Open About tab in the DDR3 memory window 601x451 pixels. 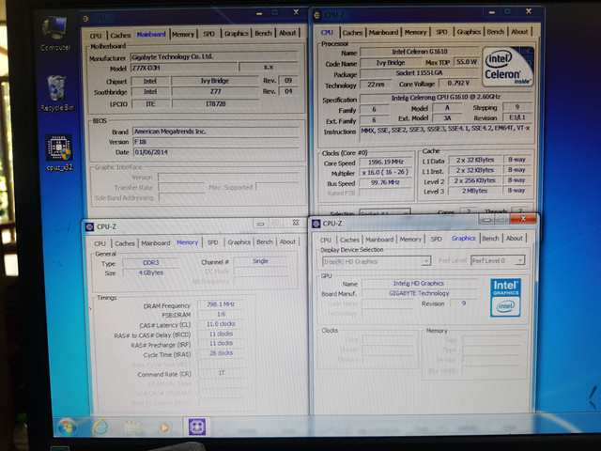(x=287, y=241)
